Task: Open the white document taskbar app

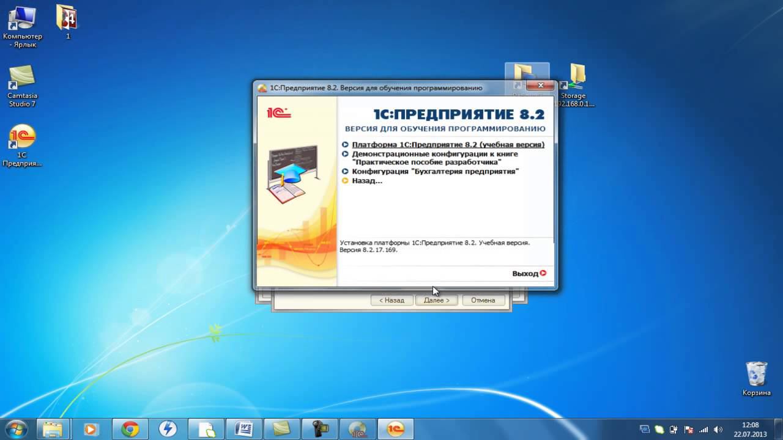Action: 206,429
